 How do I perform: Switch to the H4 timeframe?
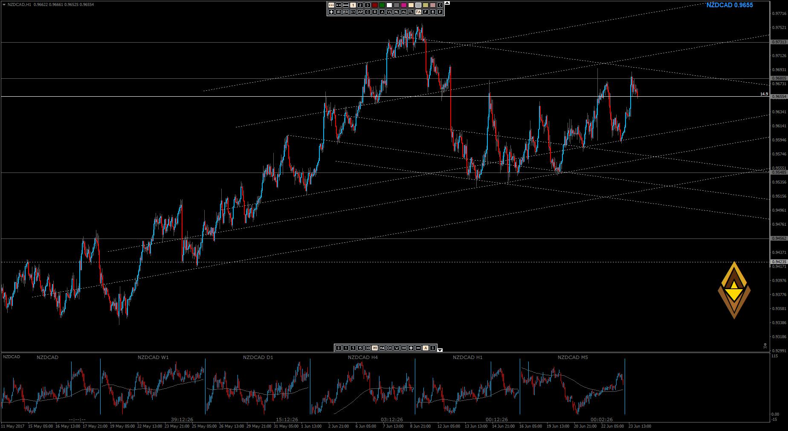[382, 348]
